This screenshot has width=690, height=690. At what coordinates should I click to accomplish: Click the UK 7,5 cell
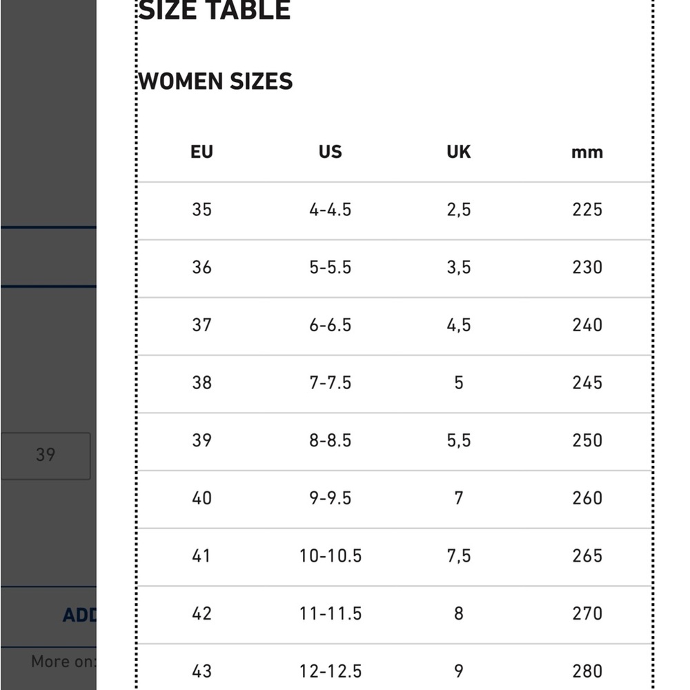coord(458,556)
